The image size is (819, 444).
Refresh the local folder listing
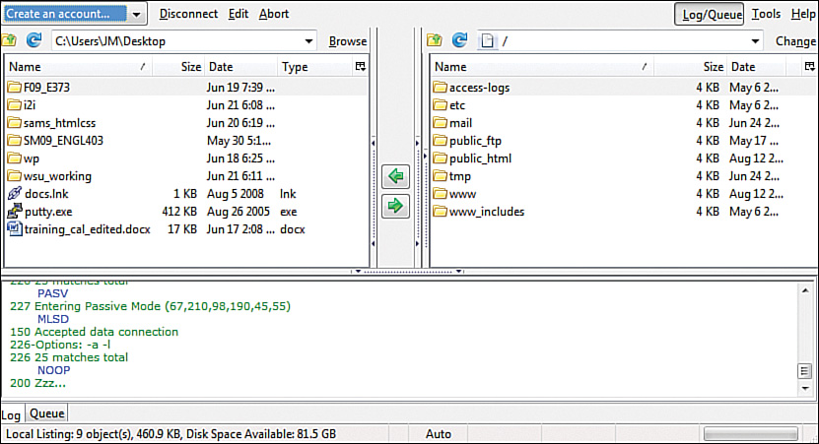34,40
